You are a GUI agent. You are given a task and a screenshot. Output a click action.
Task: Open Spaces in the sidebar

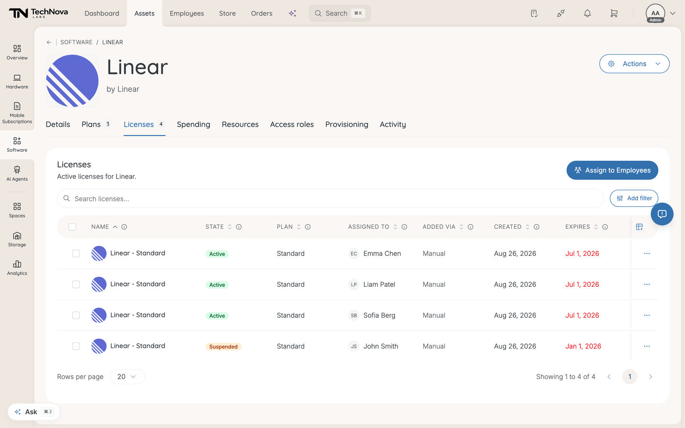[x=17, y=210]
